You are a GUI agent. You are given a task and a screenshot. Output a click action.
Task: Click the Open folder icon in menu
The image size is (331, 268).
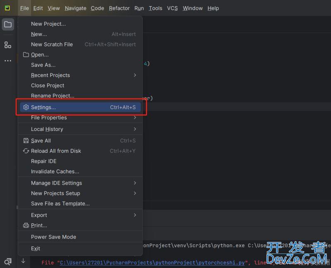point(26,55)
